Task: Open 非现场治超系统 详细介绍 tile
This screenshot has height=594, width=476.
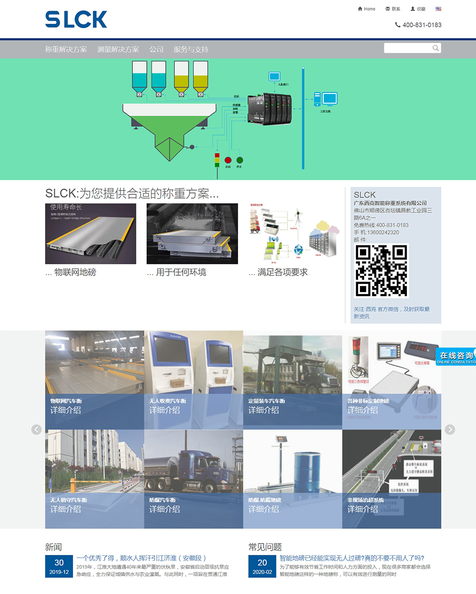Action: 392,479
